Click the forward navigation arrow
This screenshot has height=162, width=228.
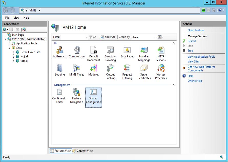click(x=13, y=11)
